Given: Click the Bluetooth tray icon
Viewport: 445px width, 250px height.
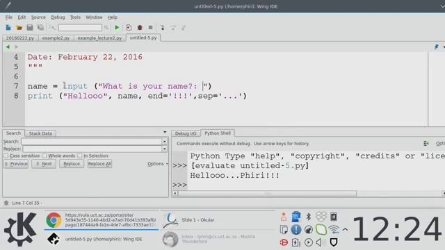Looking at the screenshot, I should (309, 217).
